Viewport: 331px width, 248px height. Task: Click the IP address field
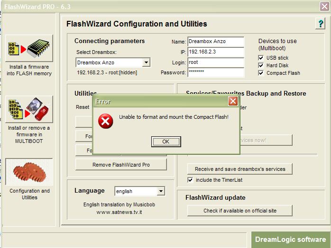pyautogui.click(x=216, y=52)
